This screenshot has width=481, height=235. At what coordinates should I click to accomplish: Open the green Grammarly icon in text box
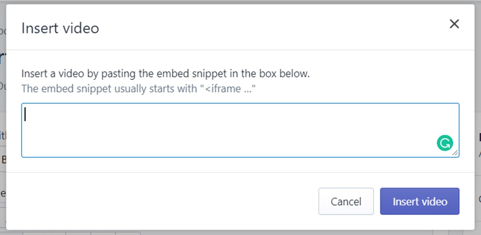point(445,143)
